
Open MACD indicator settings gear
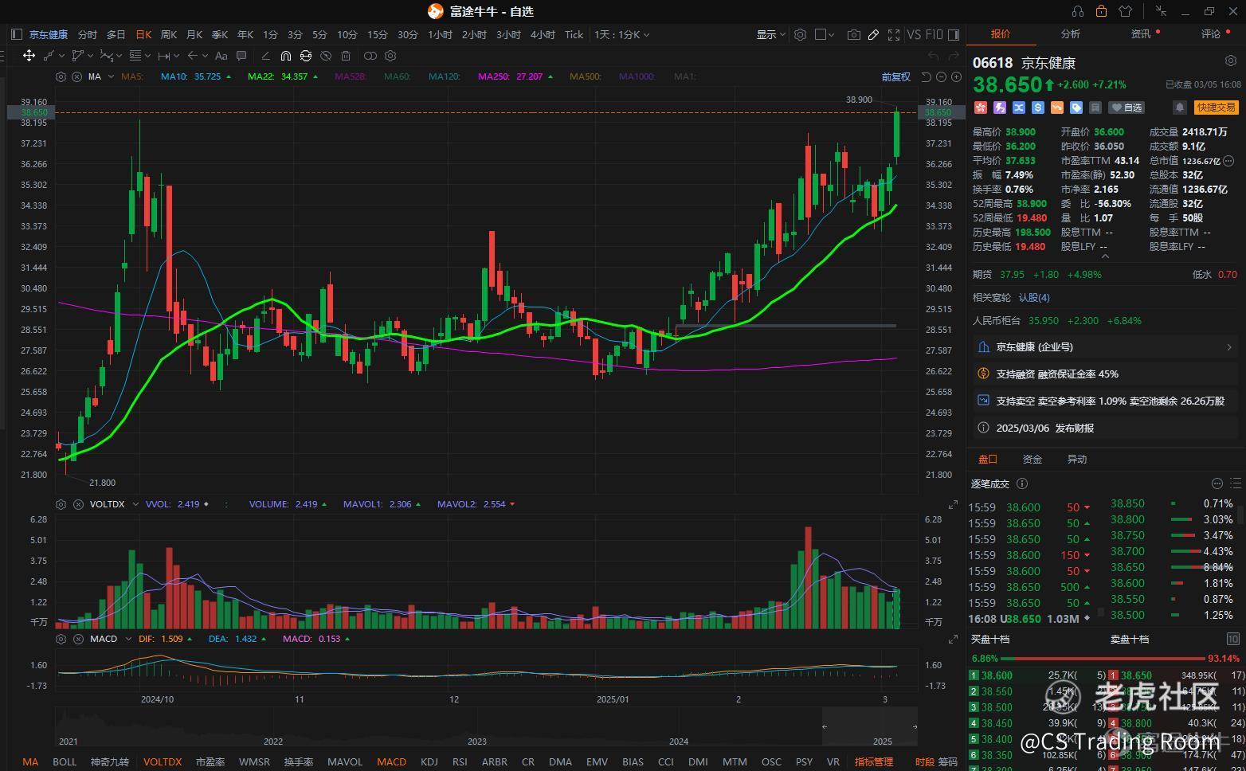(x=61, y=639)
